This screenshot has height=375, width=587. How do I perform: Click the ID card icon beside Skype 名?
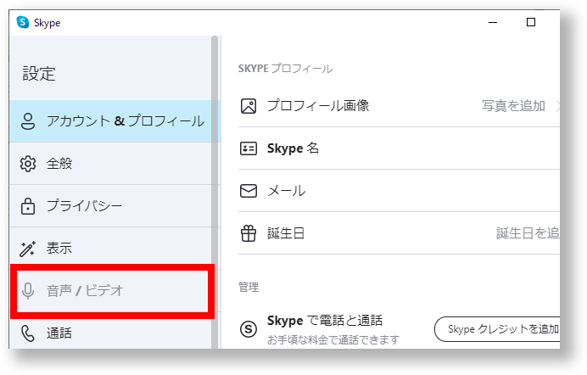coord(249,148)
